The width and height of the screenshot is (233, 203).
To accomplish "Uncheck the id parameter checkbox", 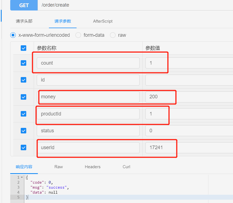I will click(x=23, y=80).
